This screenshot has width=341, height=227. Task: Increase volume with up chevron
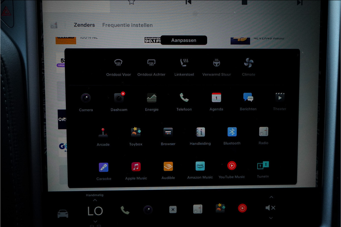271,197
